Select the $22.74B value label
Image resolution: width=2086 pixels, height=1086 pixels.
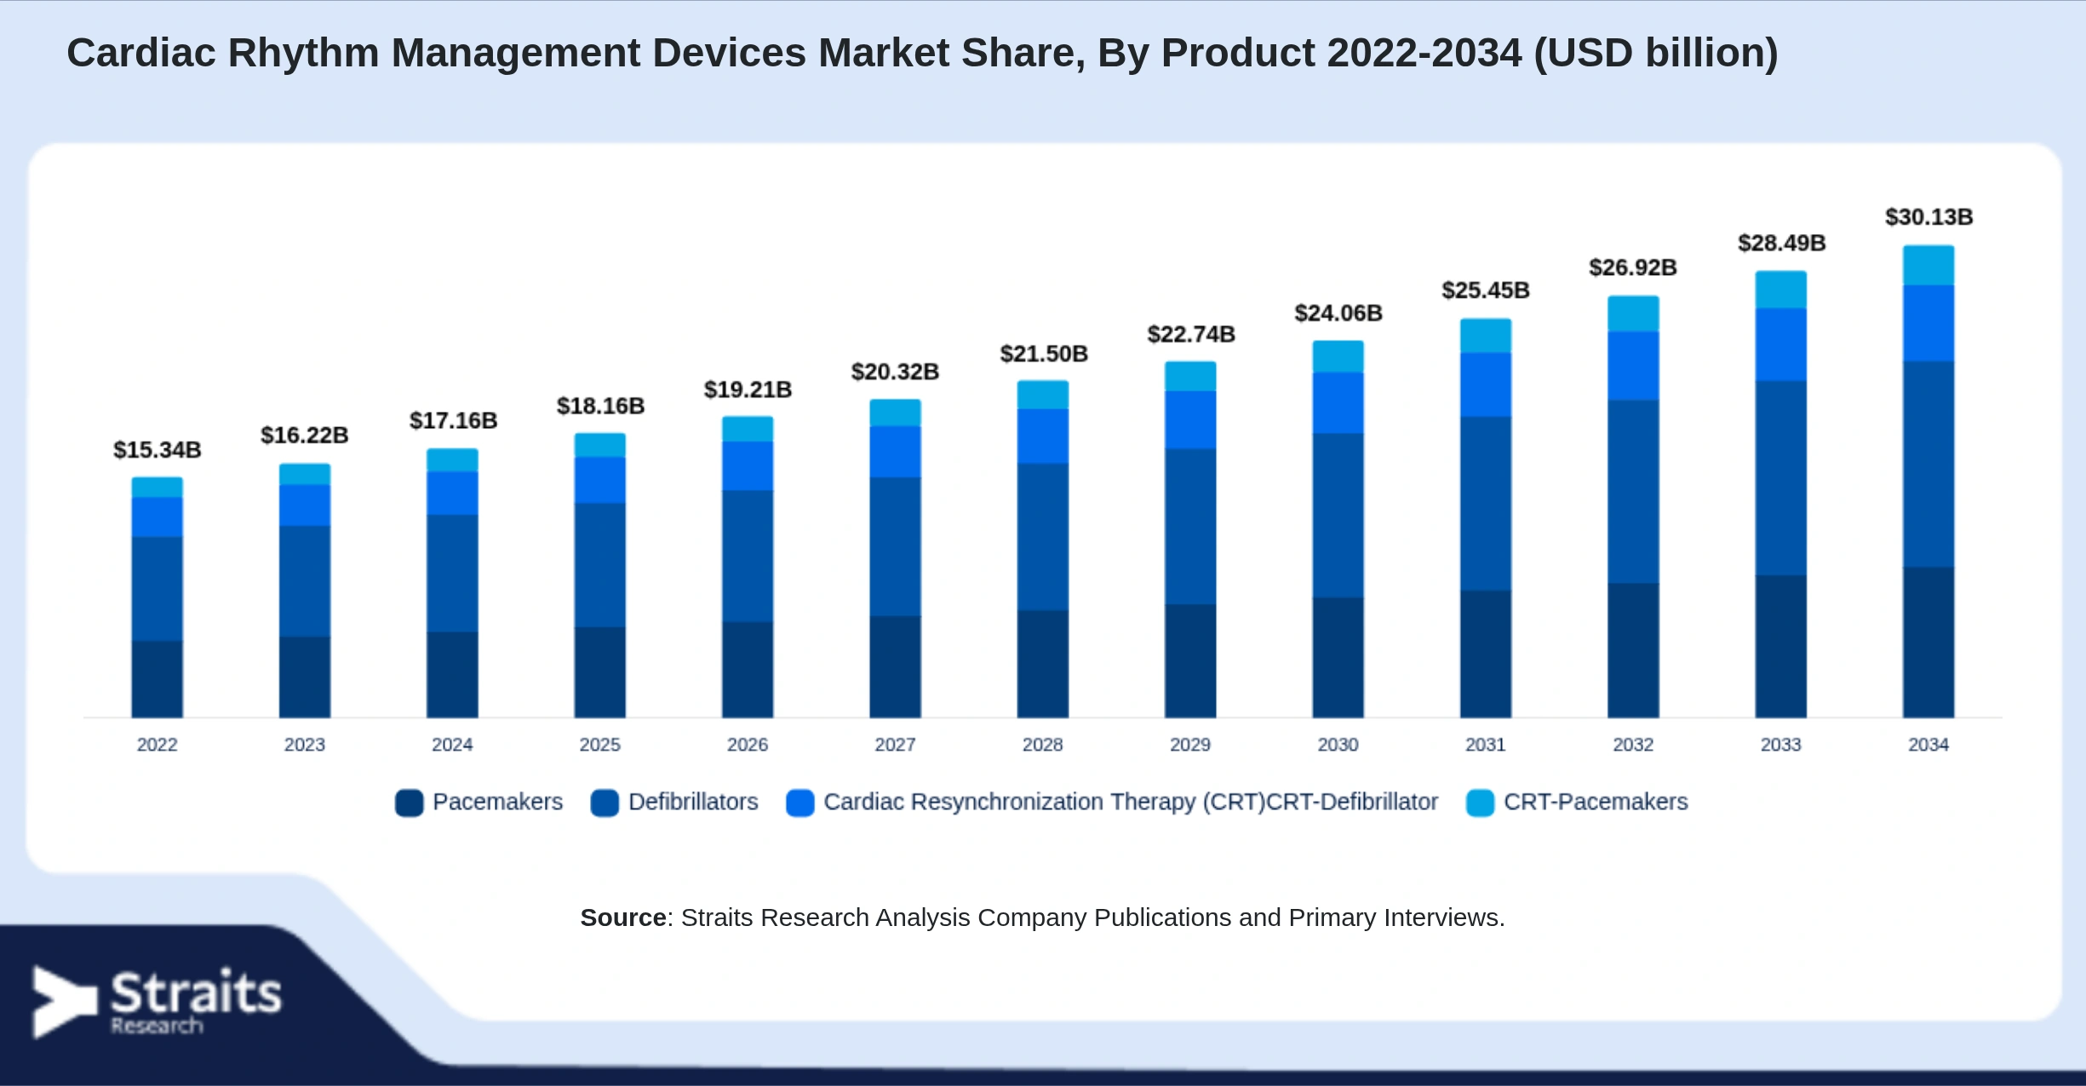(1191, 334)
